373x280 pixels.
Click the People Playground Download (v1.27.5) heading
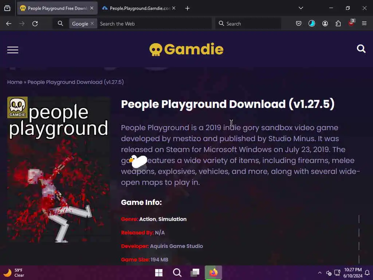click(228, 104)
